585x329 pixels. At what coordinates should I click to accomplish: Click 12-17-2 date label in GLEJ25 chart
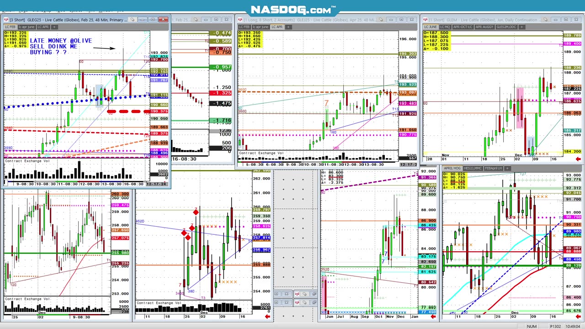(408, 164)
